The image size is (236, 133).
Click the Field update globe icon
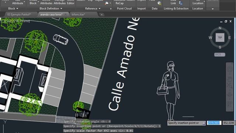click(159, 3)
